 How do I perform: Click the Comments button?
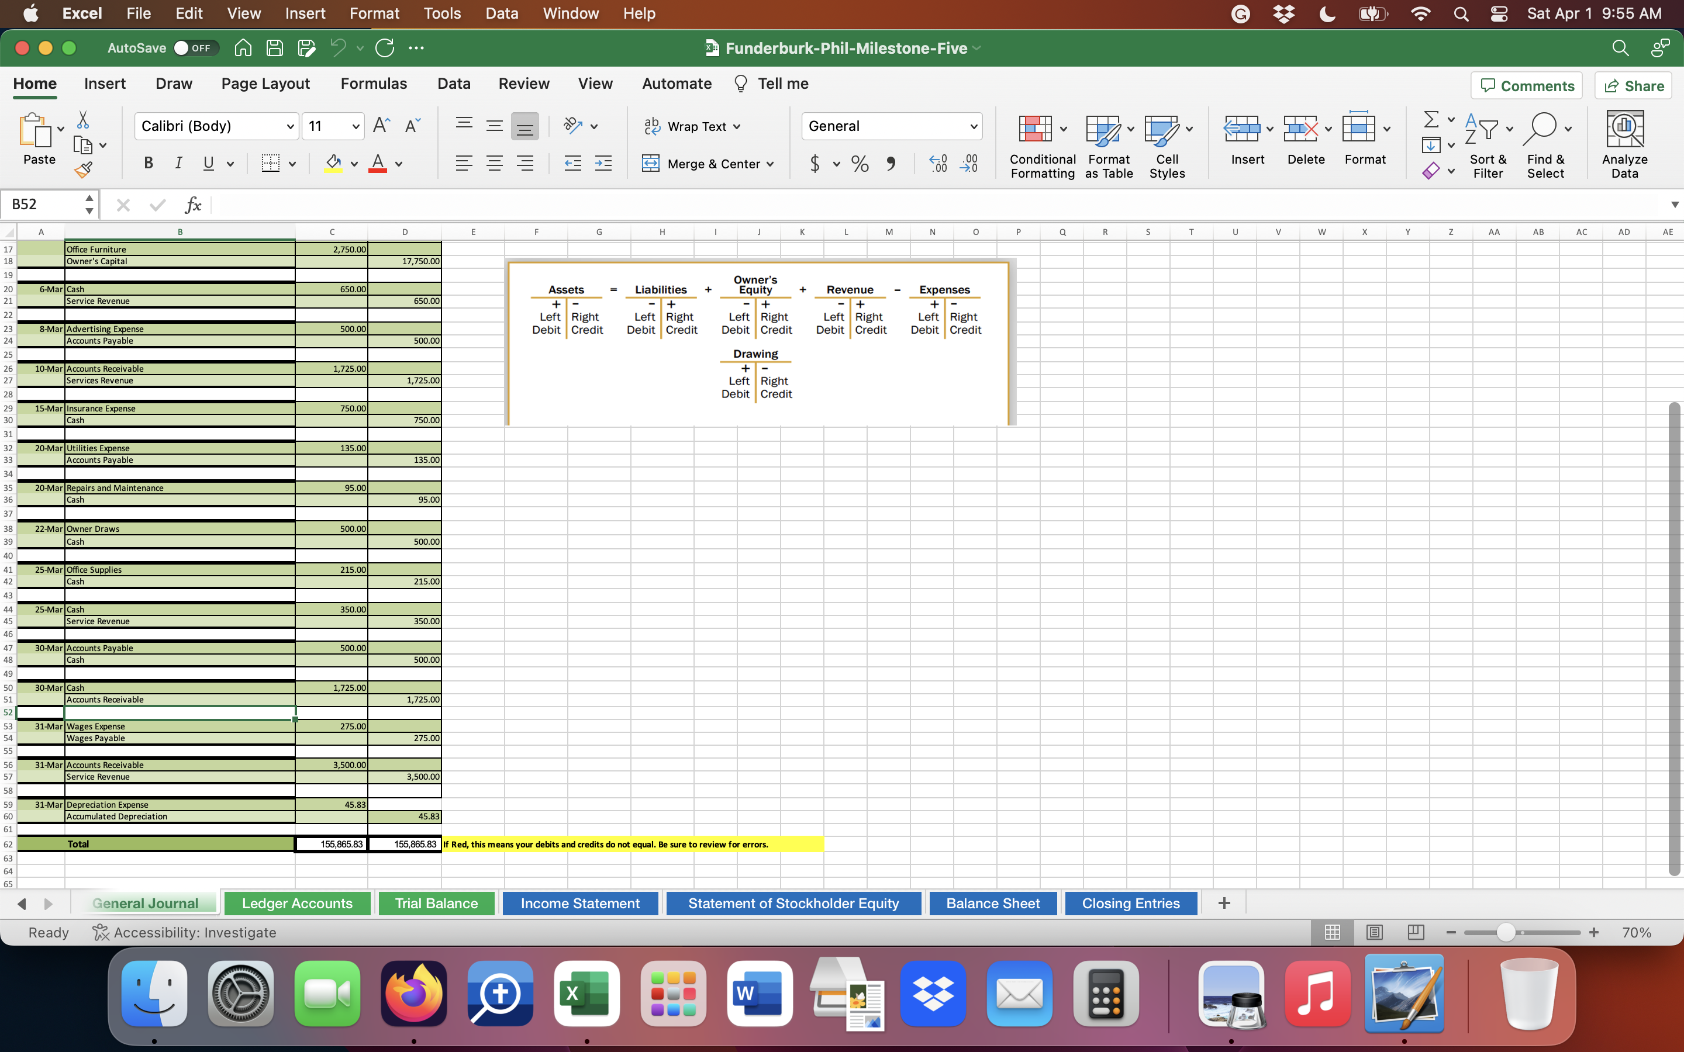1527,85
